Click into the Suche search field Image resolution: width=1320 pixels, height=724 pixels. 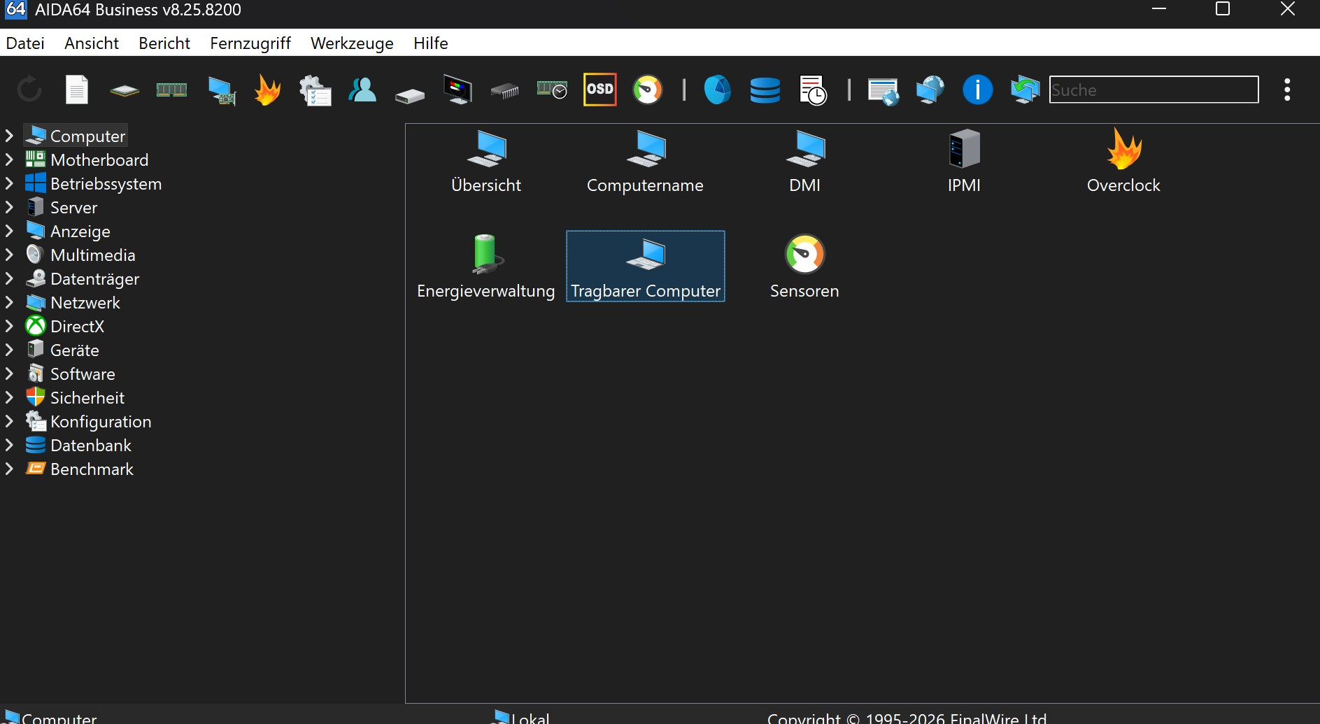[1154, 90]
